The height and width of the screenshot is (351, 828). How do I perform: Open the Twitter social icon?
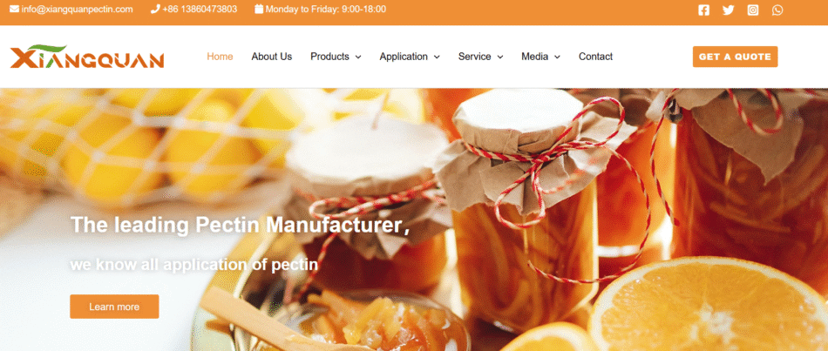(728, 10)
